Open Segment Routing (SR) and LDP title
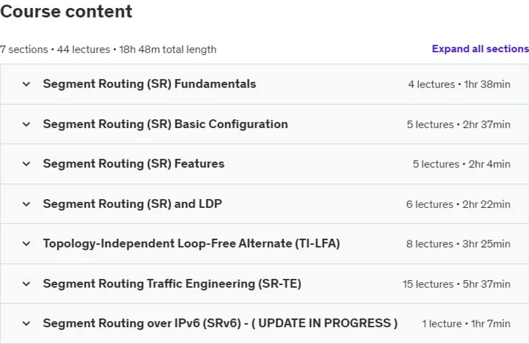Image resolution: width=529 pixels, height=344 pixels. [132, 204]
